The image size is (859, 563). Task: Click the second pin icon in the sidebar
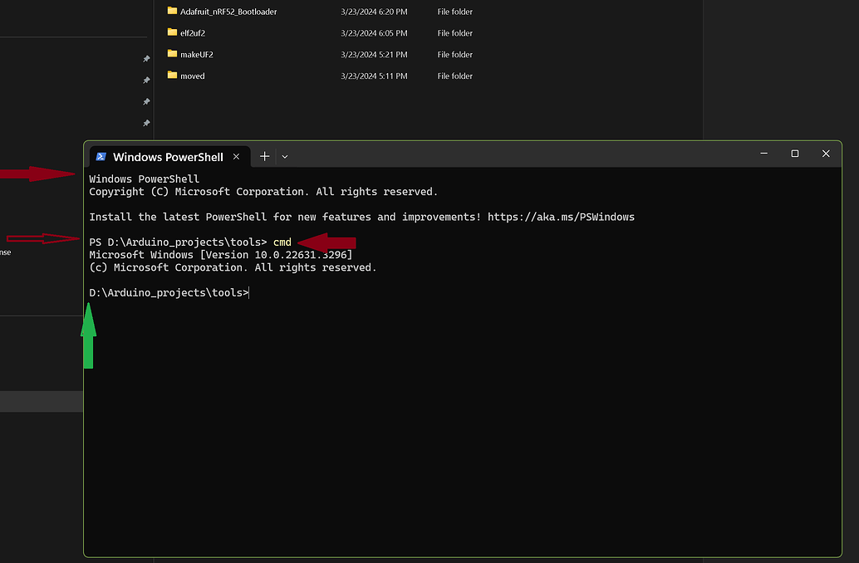coord(145,81)
